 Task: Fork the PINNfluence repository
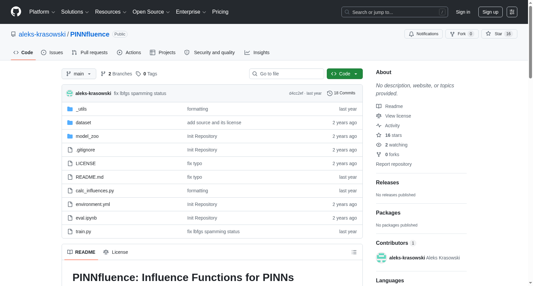point(462,34)
